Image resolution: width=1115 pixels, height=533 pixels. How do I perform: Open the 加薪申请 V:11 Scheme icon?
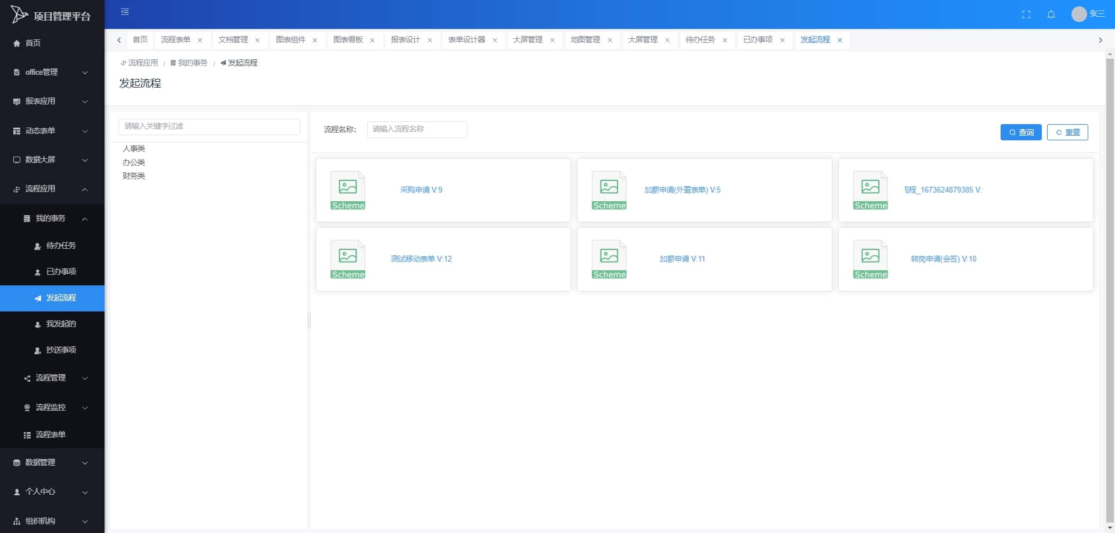pyautogui.click(x=609, y=259)
